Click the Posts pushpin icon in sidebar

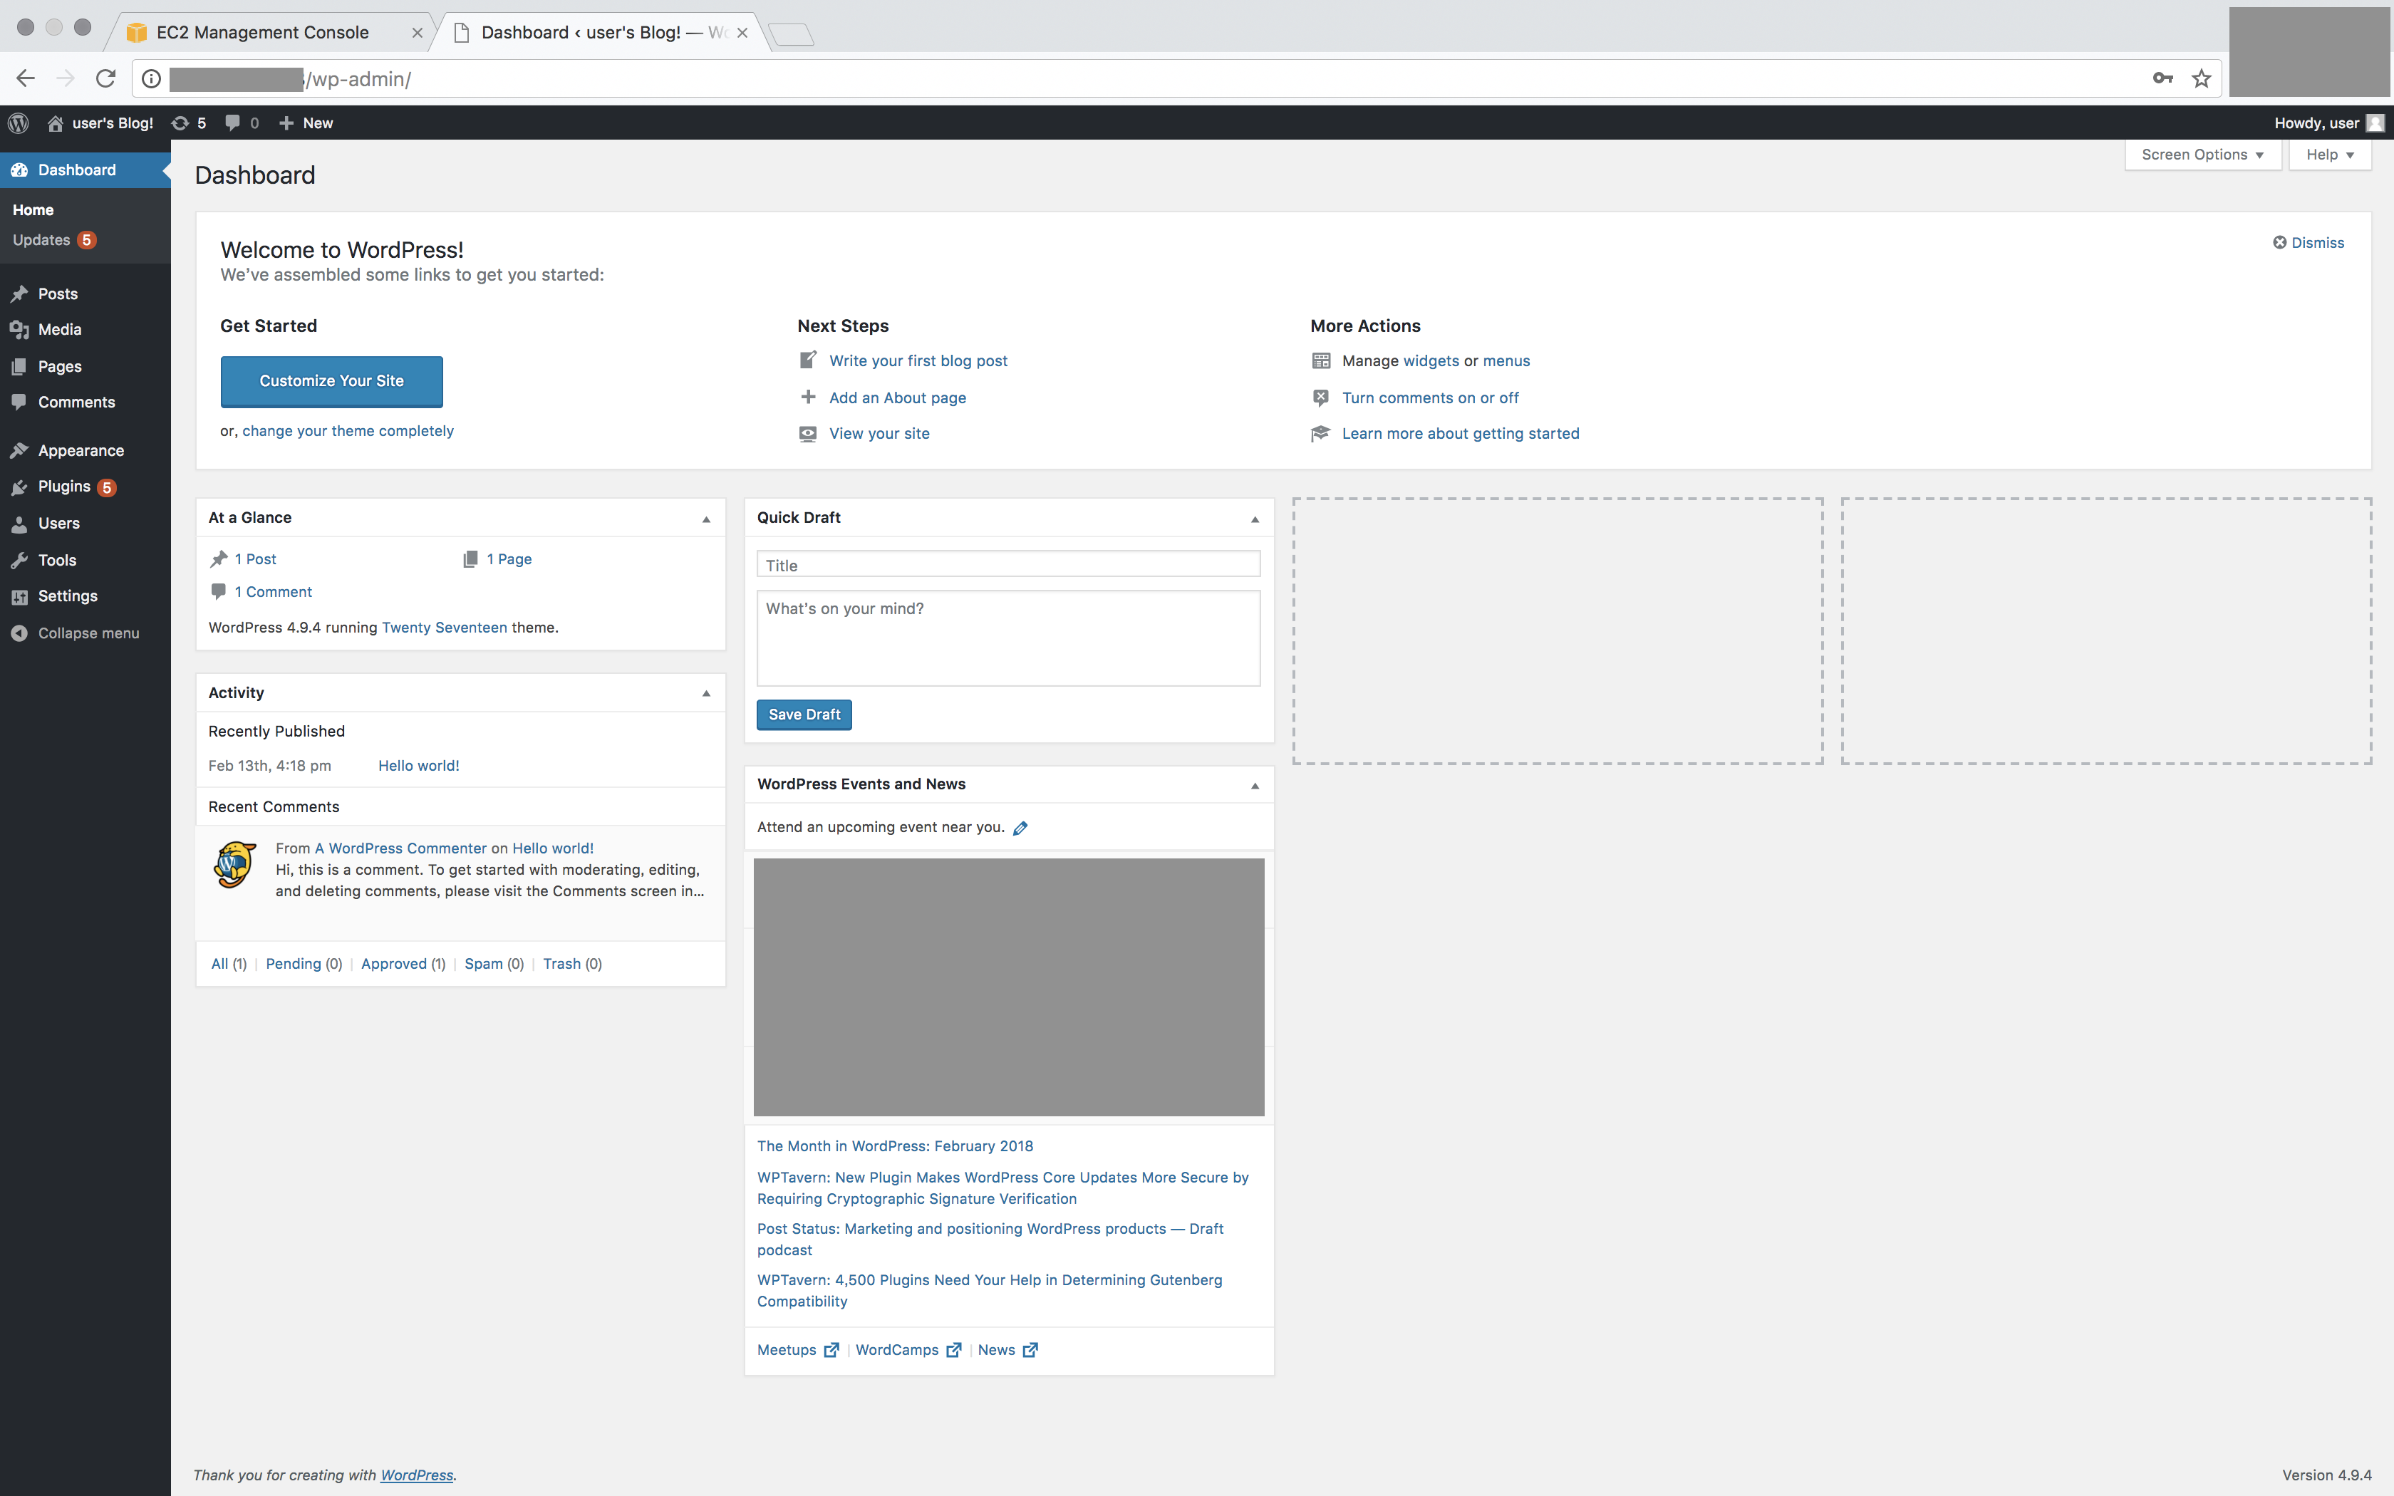click(19, 294)
